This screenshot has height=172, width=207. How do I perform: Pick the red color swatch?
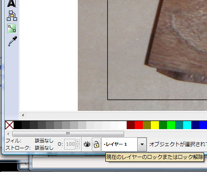click(139, 125)
